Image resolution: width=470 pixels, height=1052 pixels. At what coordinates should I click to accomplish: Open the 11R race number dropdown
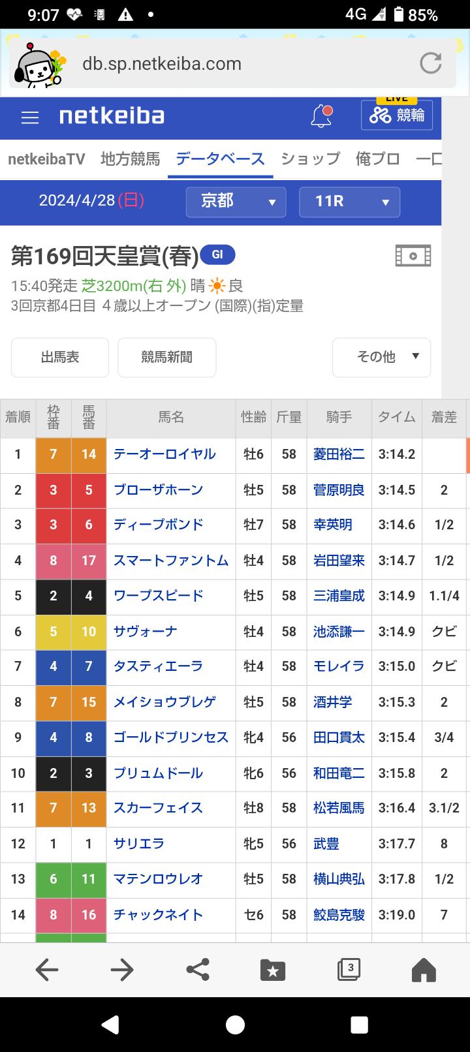coord(349,202)
